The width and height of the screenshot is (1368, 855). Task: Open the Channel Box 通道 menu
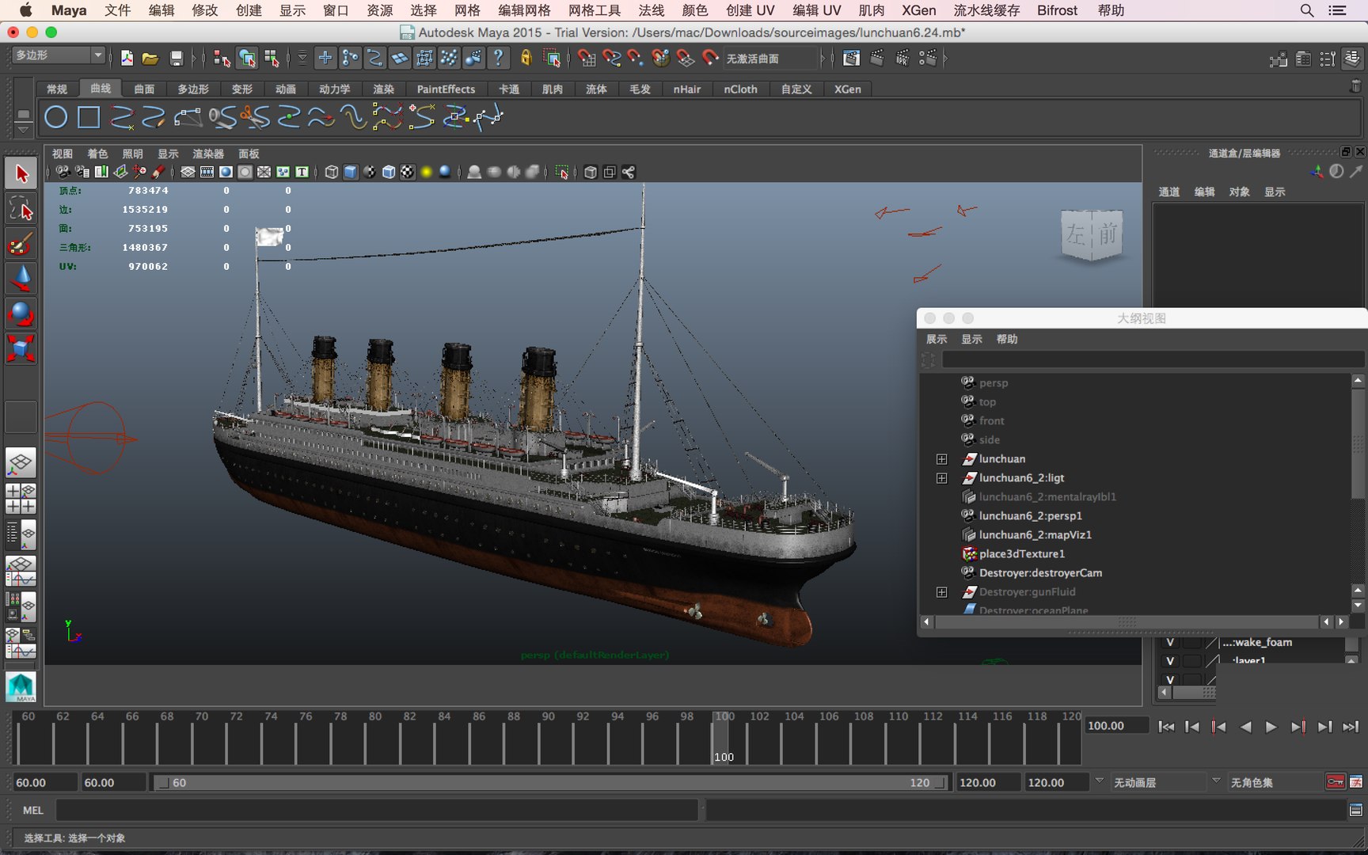click(1169, 192)
